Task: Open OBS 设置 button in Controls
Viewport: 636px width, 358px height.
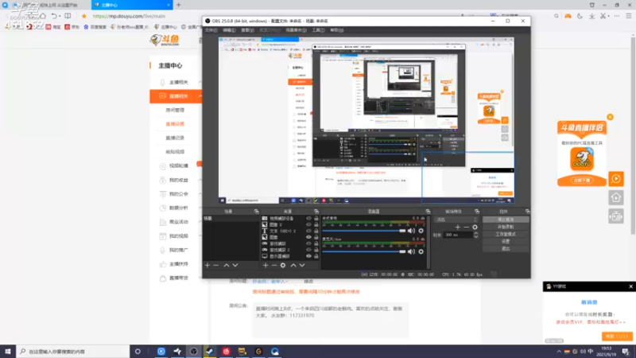Action: pyautogui.click(x=506, y=242)
